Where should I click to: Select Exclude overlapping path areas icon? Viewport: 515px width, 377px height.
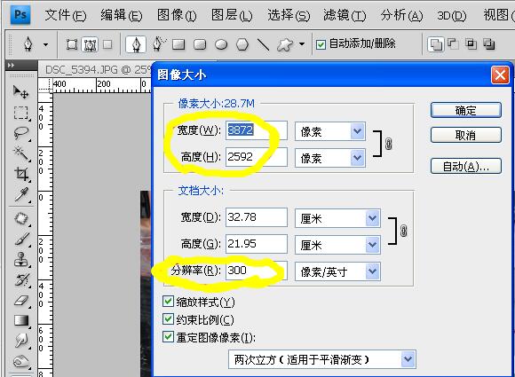[488, 44]
